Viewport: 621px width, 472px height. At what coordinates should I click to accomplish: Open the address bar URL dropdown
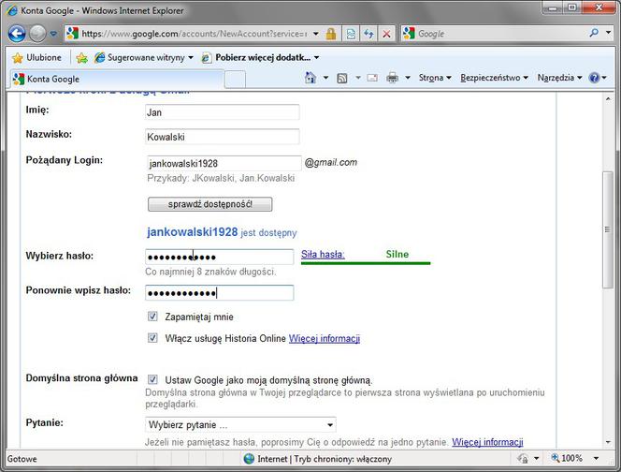(x=316, y=34)
